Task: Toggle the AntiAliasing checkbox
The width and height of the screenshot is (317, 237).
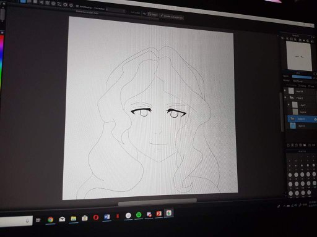Action: [x=77, y=6]
